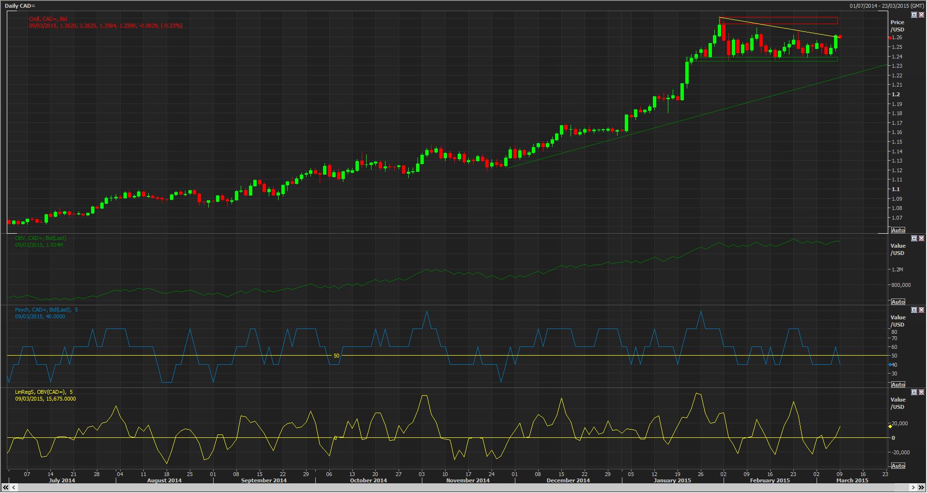This screenshot has width=927, height=493.
Task: Select the Psych, CAD=, Bid(Last), 5 legend
Action: click(x=46, y=310)
